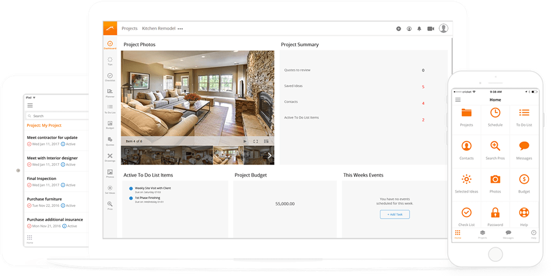The width and height of the screenshot is (556, 276).
Task: Open Photos camera on the phone home screen
Action: point(495,184)
